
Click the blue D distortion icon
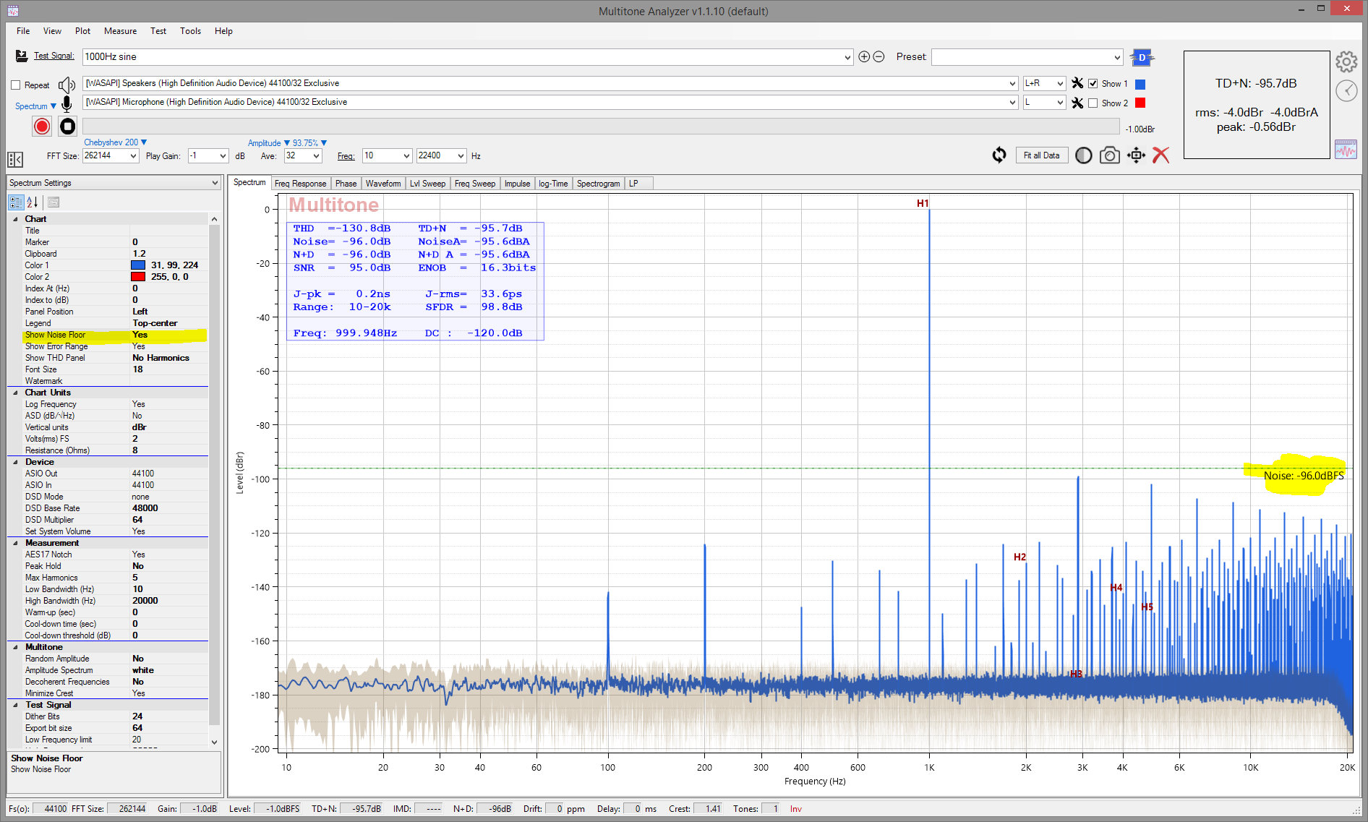click(1142, 57)
